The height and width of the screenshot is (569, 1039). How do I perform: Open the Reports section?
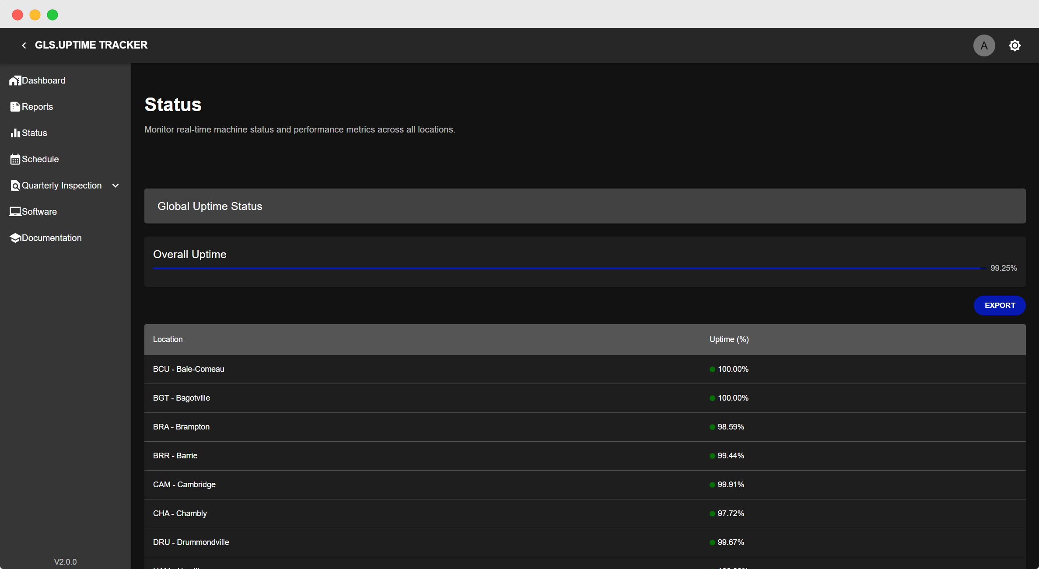point(37,106)
